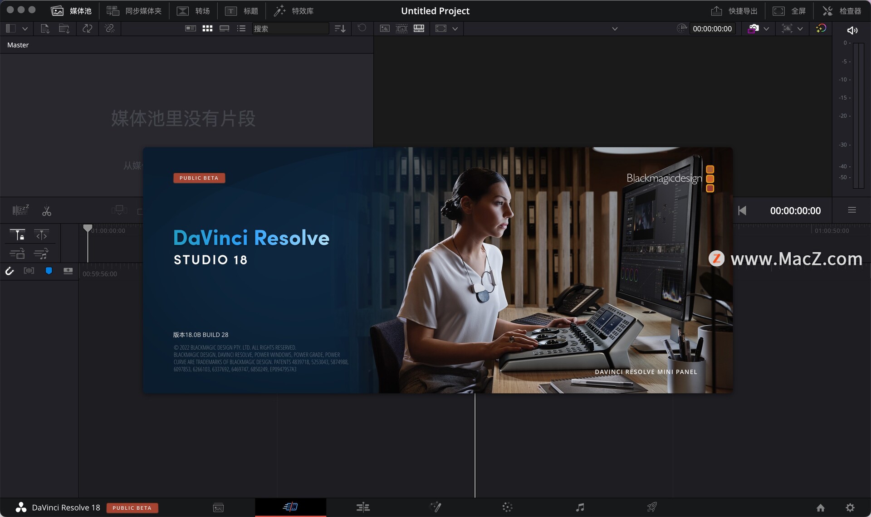Switch to the Fairlight music note page
Image resolution: width=871 pixels, height=517 pixels.
580,507
